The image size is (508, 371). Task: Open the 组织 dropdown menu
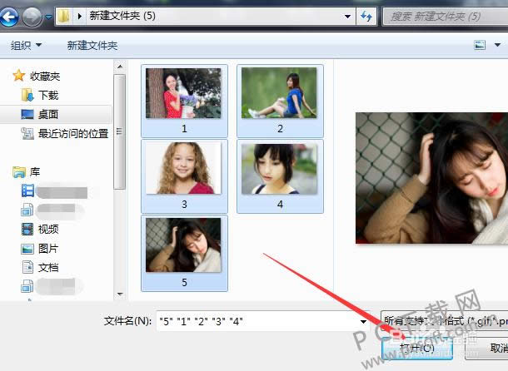26,45
